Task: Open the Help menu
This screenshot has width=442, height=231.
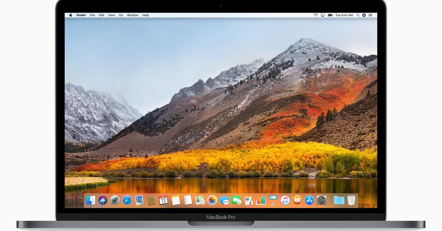Action: point(146,15)
